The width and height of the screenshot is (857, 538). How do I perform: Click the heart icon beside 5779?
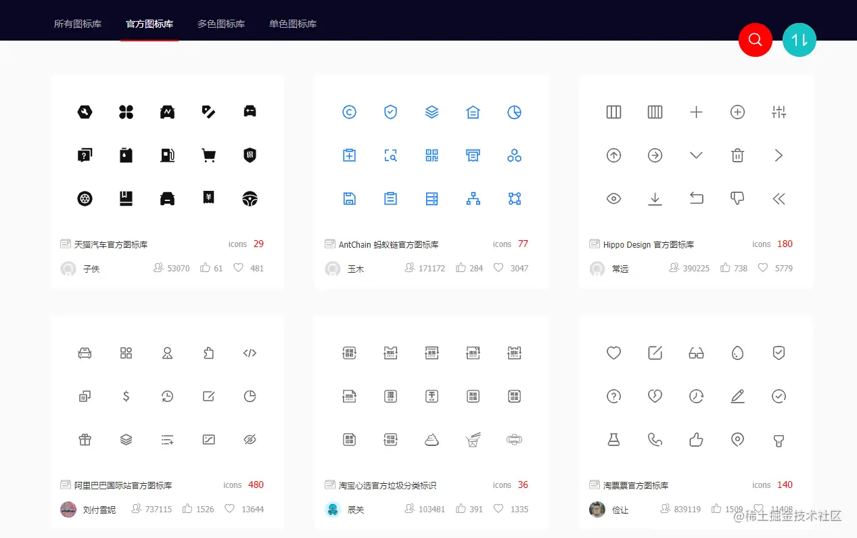763,268
